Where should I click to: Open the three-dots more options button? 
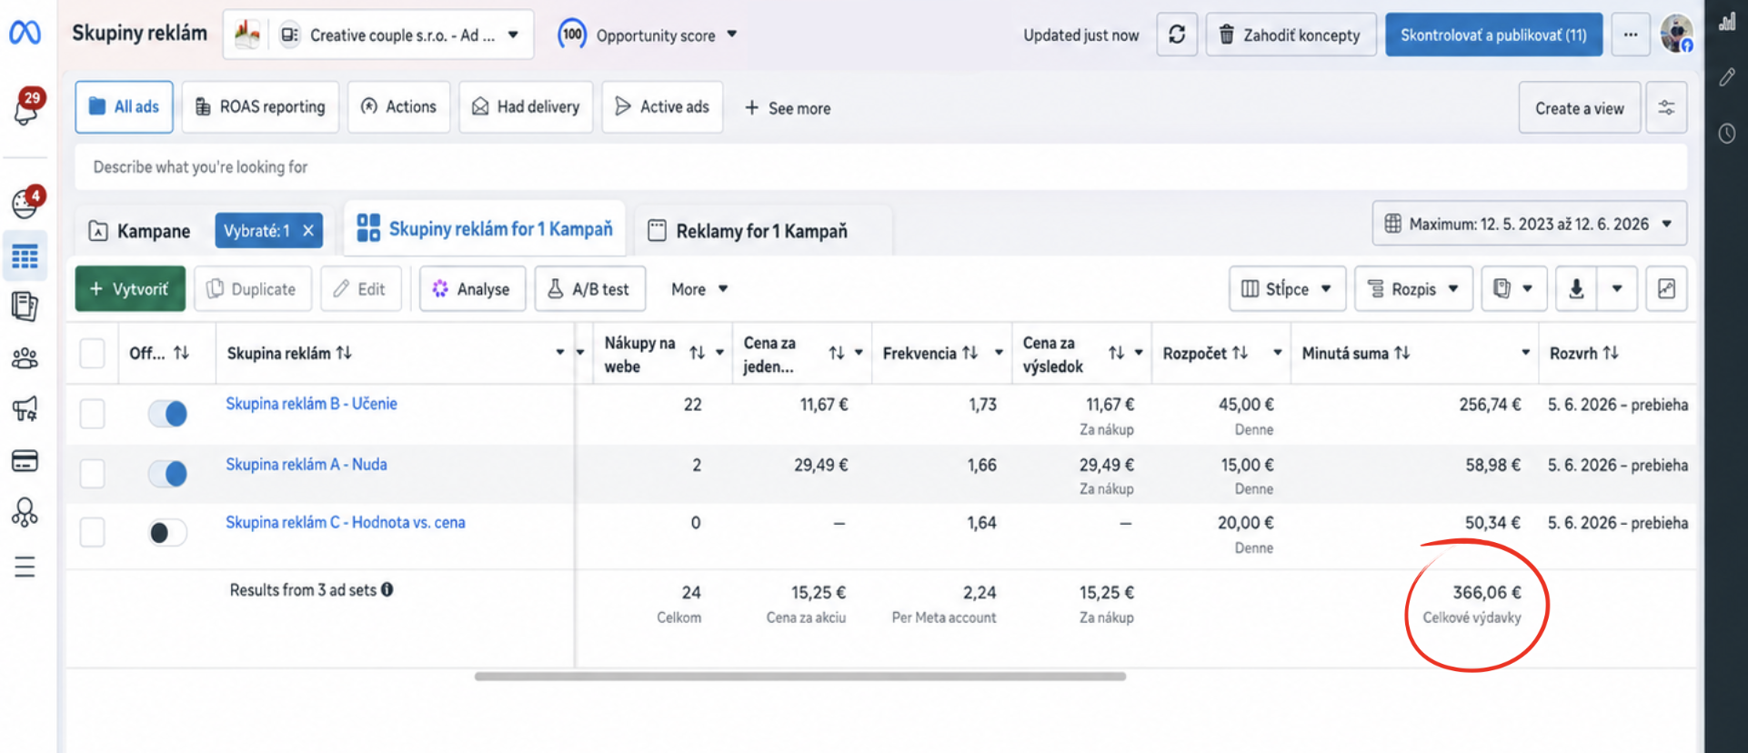[1631, 35]
